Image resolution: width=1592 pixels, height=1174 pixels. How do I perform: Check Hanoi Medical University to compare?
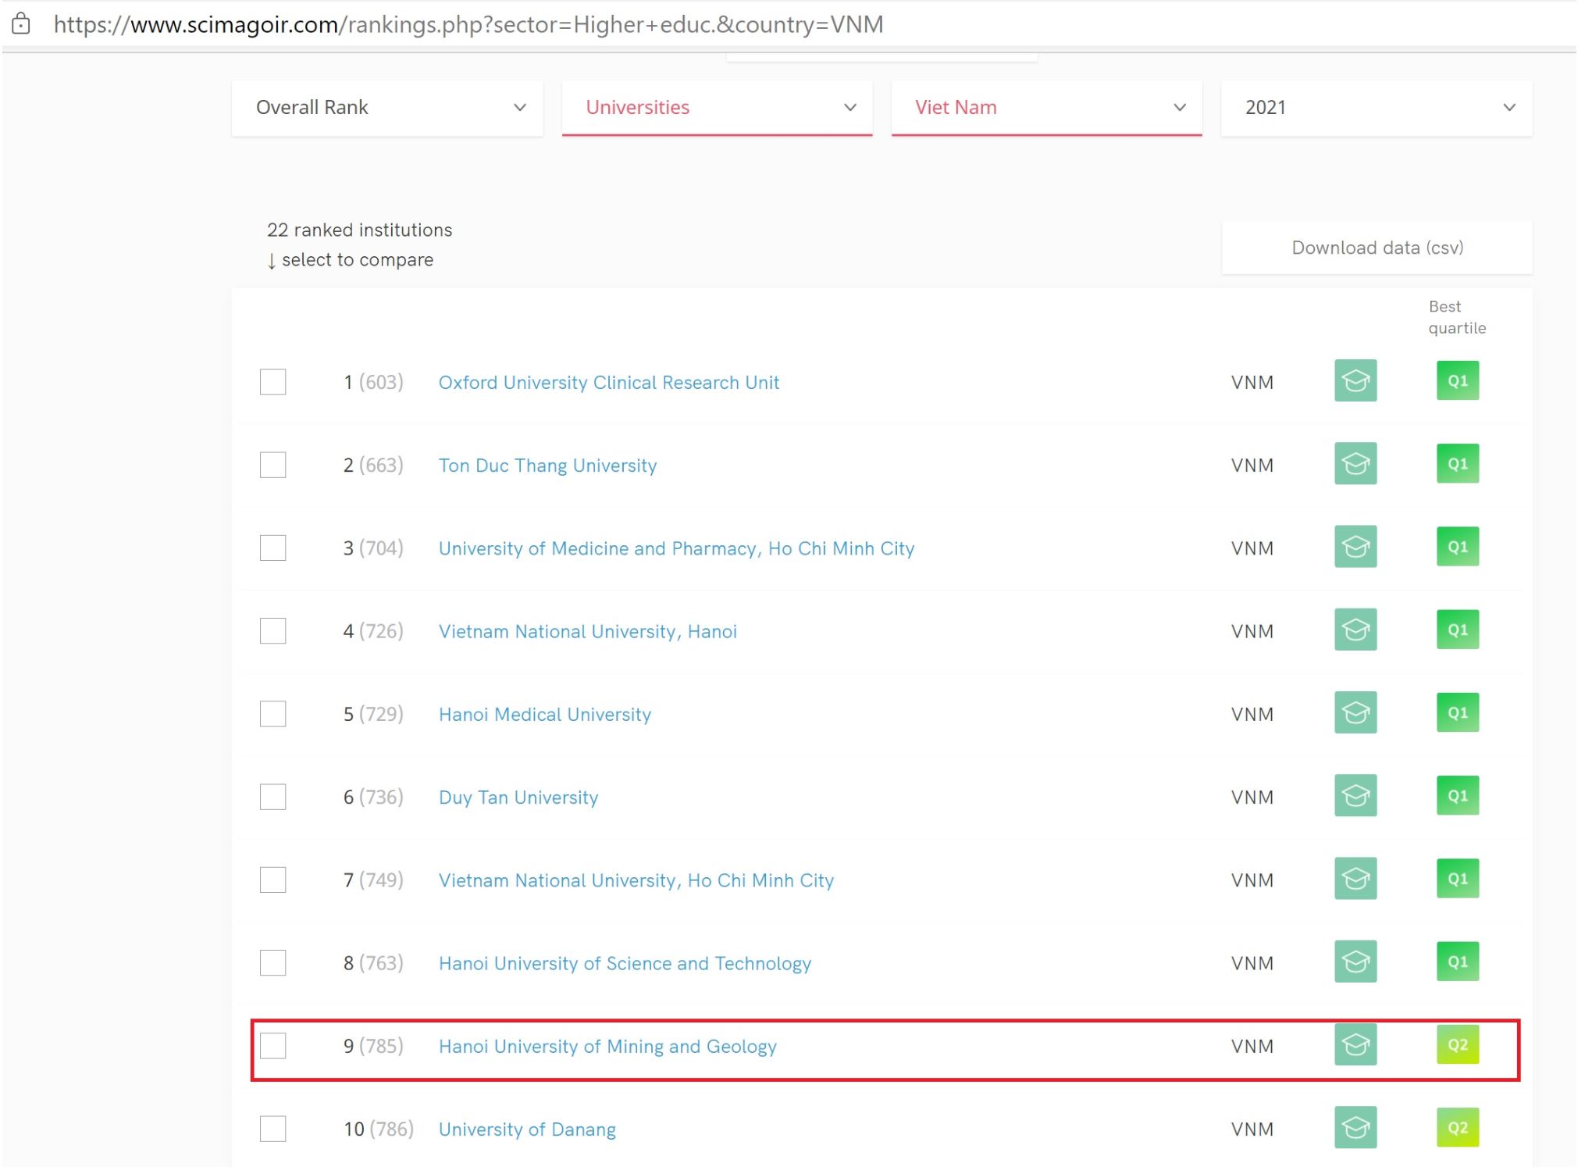[x=272, y=714]
